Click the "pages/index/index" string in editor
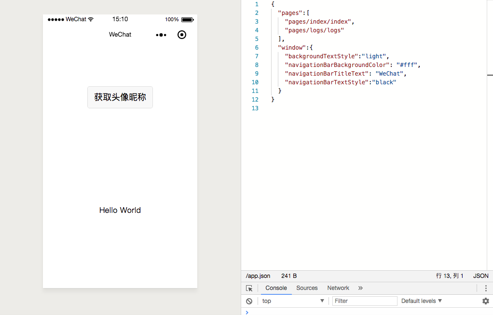The width and height of the screenshot is (493, 315). [318, 22]
